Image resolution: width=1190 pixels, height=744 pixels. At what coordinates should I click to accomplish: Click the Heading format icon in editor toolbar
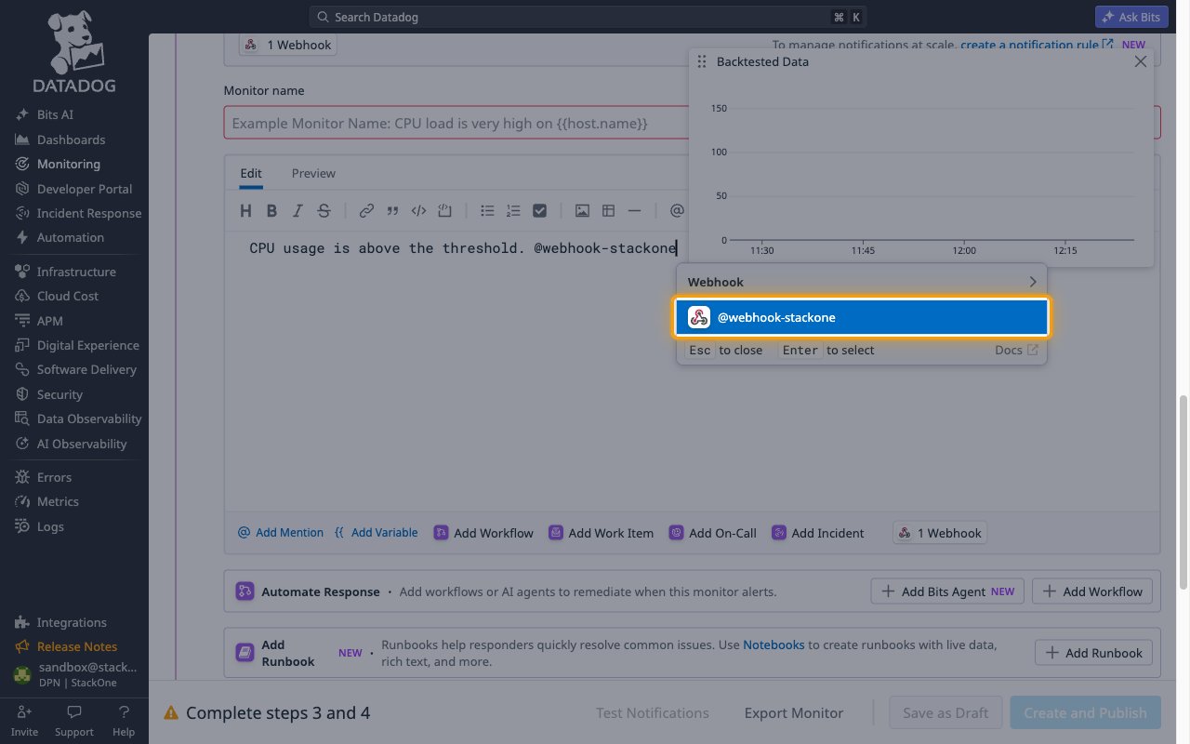click(x=245, y=211)
